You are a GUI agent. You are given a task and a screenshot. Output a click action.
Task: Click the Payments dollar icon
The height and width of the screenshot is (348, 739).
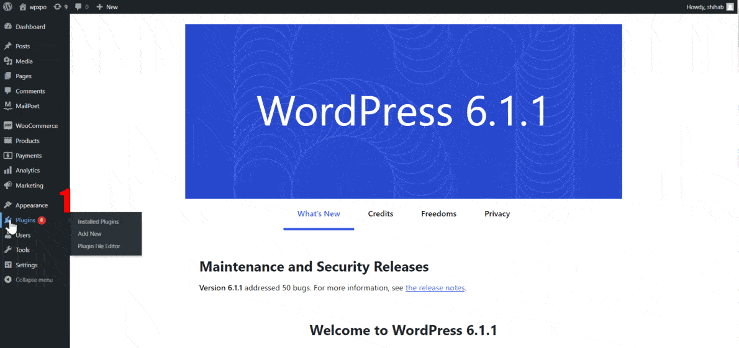tap(7, 156)
